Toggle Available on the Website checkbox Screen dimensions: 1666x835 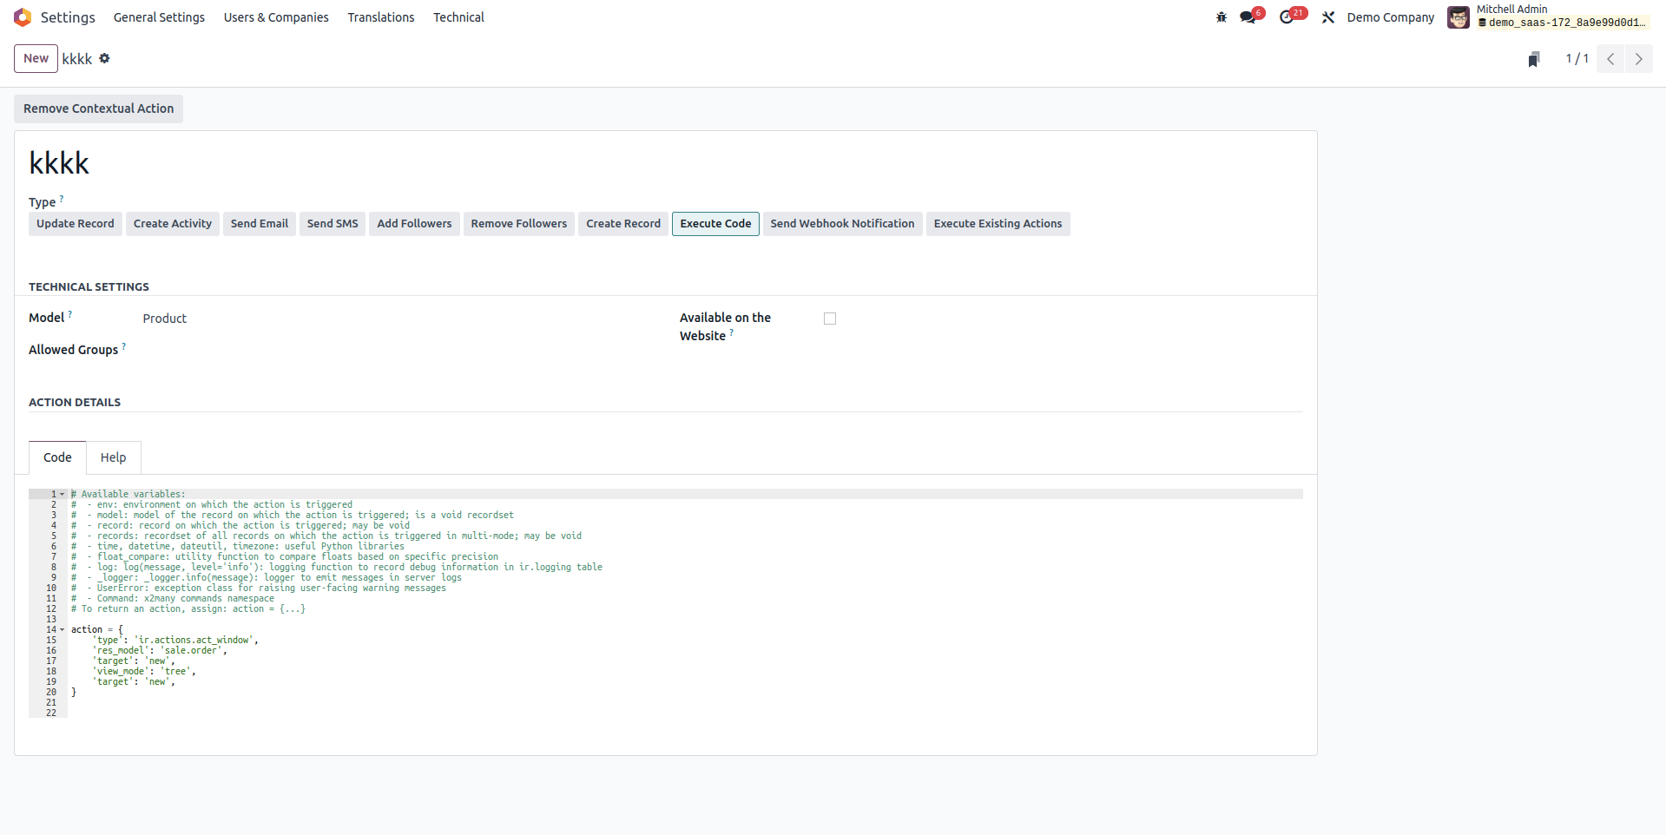click(x=830, y=319)
